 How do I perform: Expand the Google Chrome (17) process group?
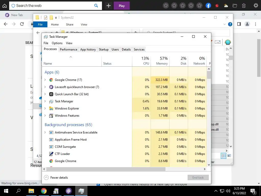click(x=45, y=80)
